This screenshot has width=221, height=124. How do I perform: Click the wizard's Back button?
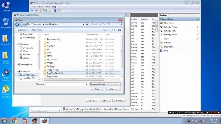pos(92,101)
